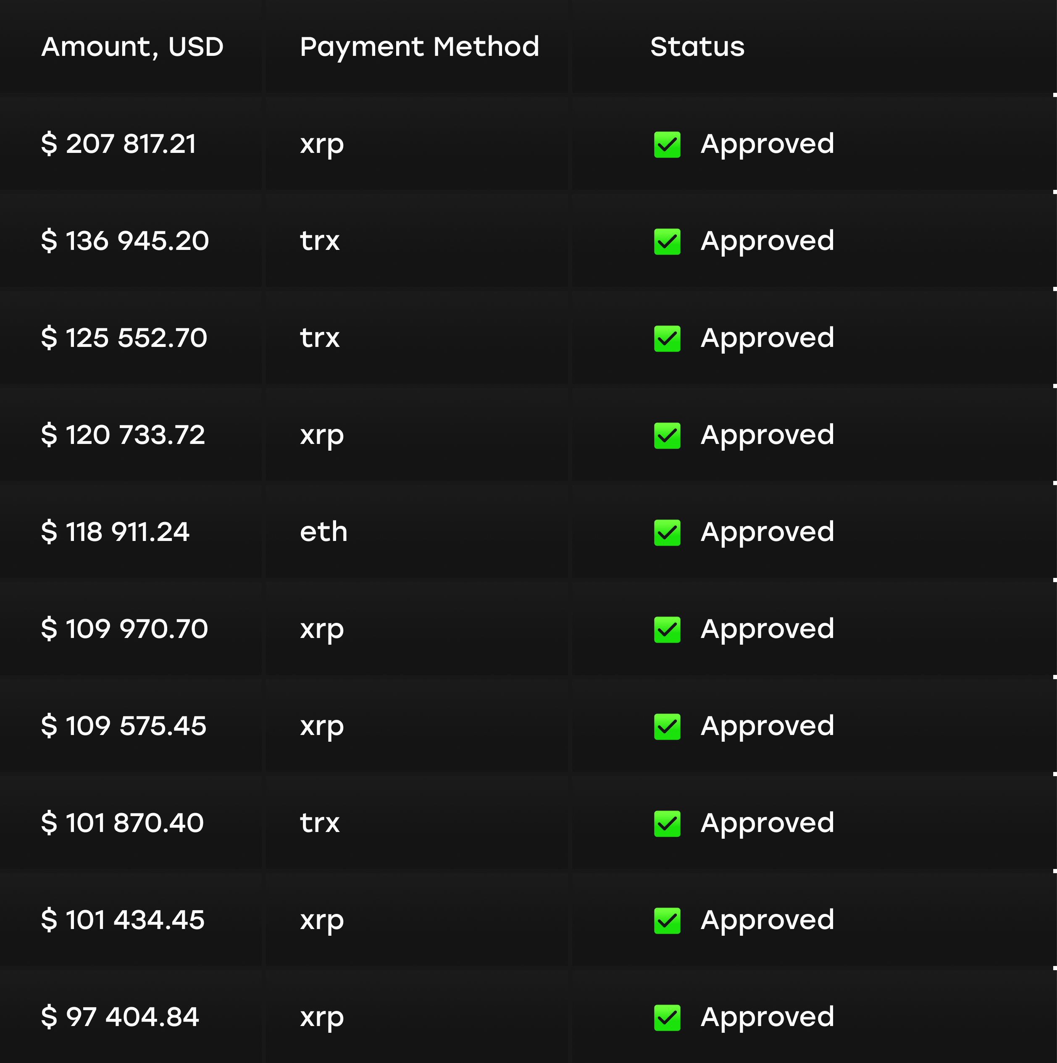Click the green checkmark for $101 434.45
The height and width of the screenshot is (1063, 1057).
(667, 921)
